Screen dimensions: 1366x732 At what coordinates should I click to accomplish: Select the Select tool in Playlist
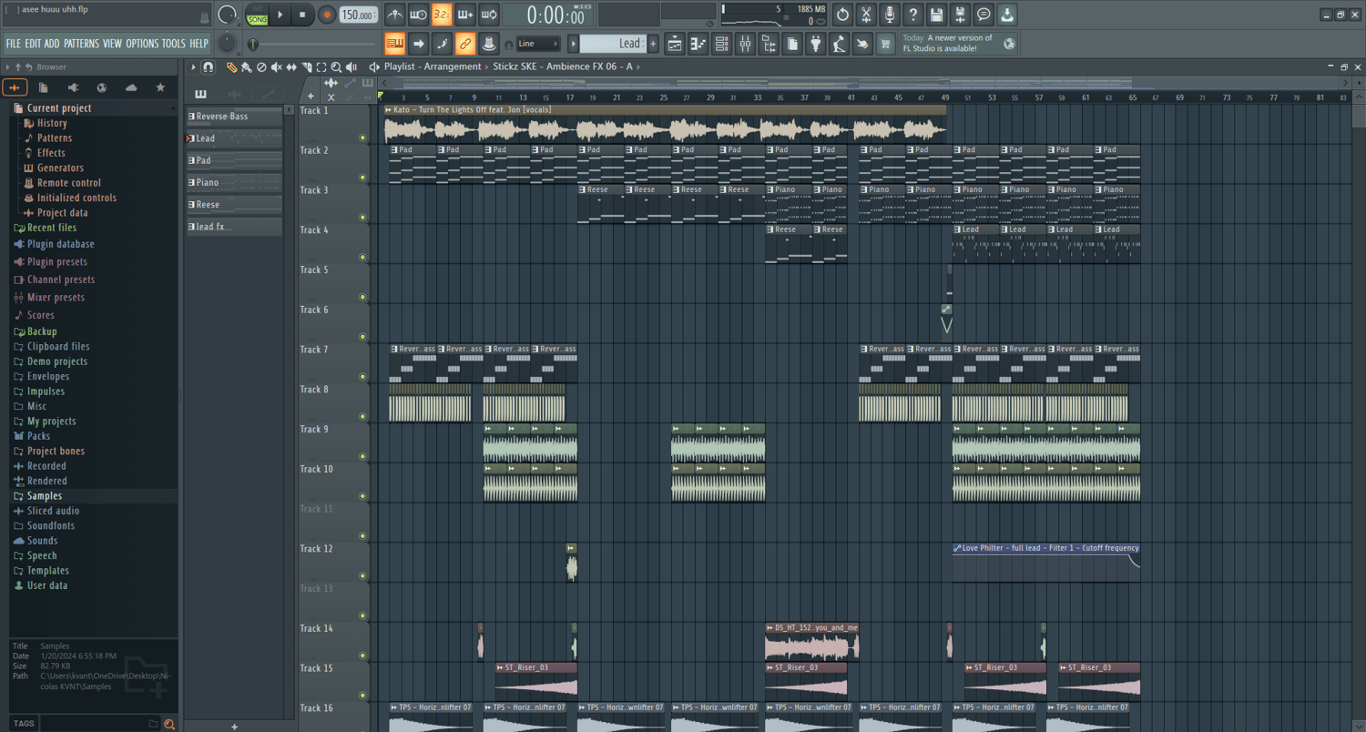(x=321, y=67)
